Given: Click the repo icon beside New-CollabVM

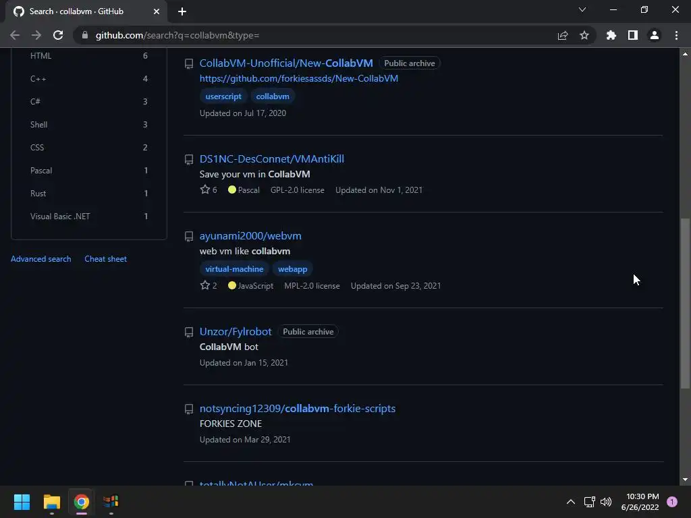Looking at the screenshot, I should click(x=189, y=64).
